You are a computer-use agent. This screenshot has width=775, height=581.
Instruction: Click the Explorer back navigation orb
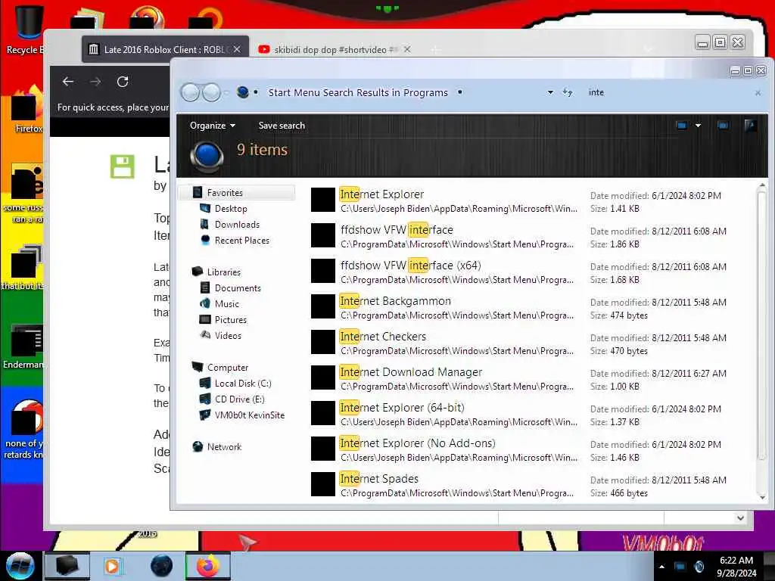pyautogui.click(x=190, y=92)
